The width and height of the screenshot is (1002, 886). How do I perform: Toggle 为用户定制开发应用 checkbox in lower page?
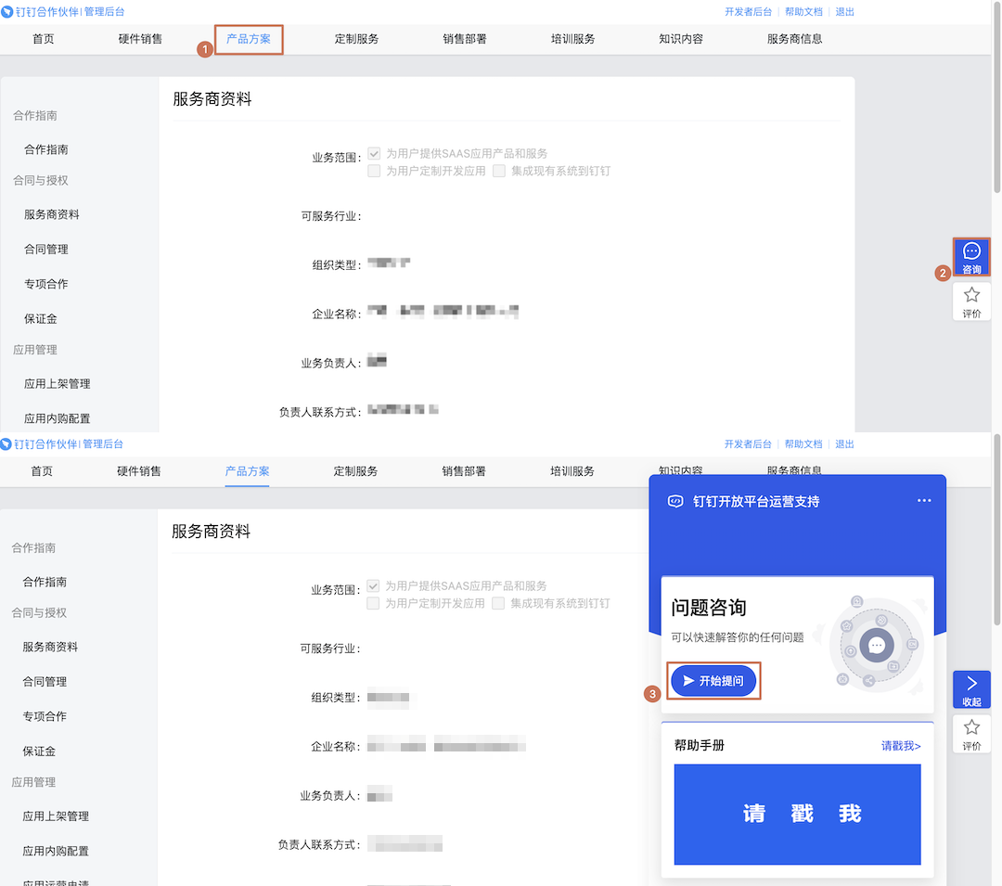tap(373, 603)
